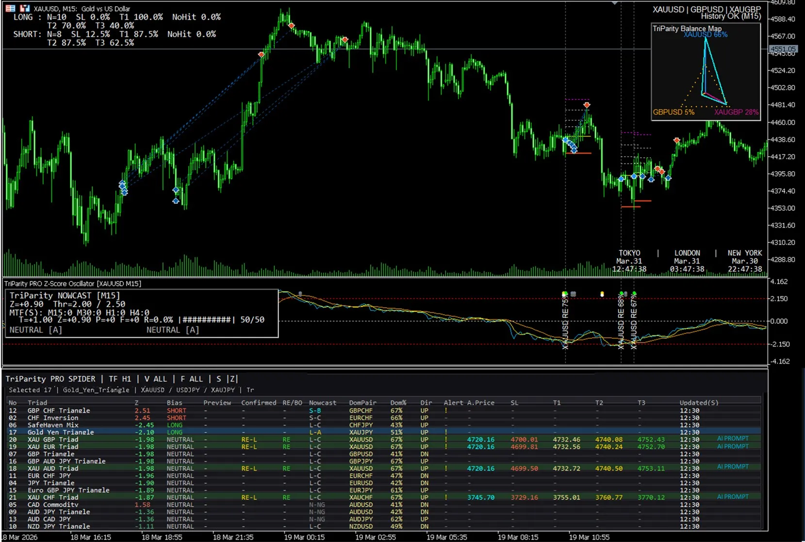The height and width of the screenshot is (542, 805).
Task: Click the 4753.11 T3 target value
Action: click(x=651, y=469)
